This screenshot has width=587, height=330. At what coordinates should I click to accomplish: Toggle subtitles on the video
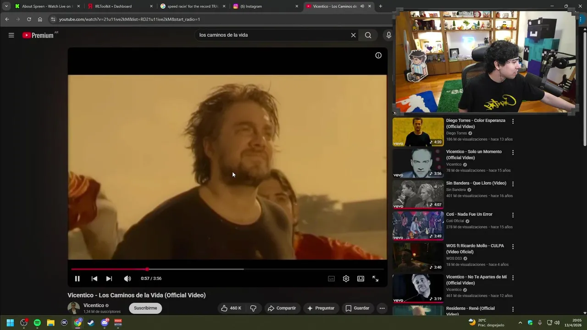tap(331, 279)
